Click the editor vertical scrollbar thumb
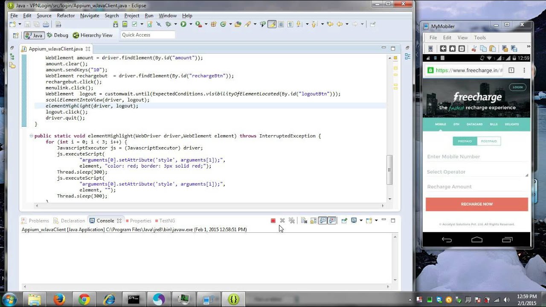The image size is (546, 307). 389,170
